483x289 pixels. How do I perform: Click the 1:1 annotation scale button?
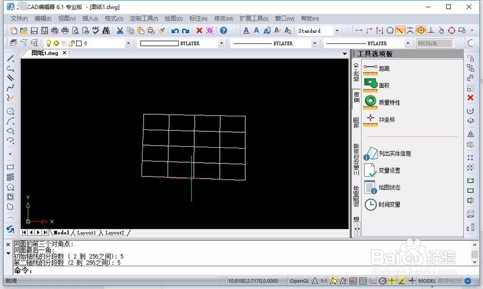[x=324, y=281]
